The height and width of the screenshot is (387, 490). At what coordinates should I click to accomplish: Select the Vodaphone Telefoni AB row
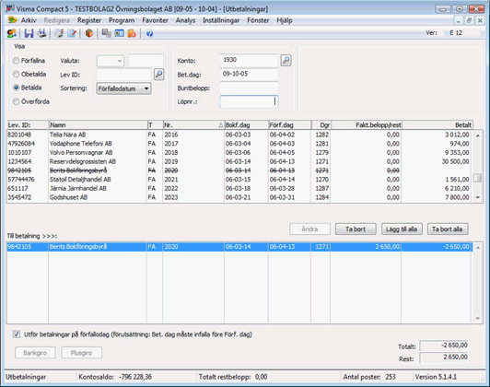point(239,144)
